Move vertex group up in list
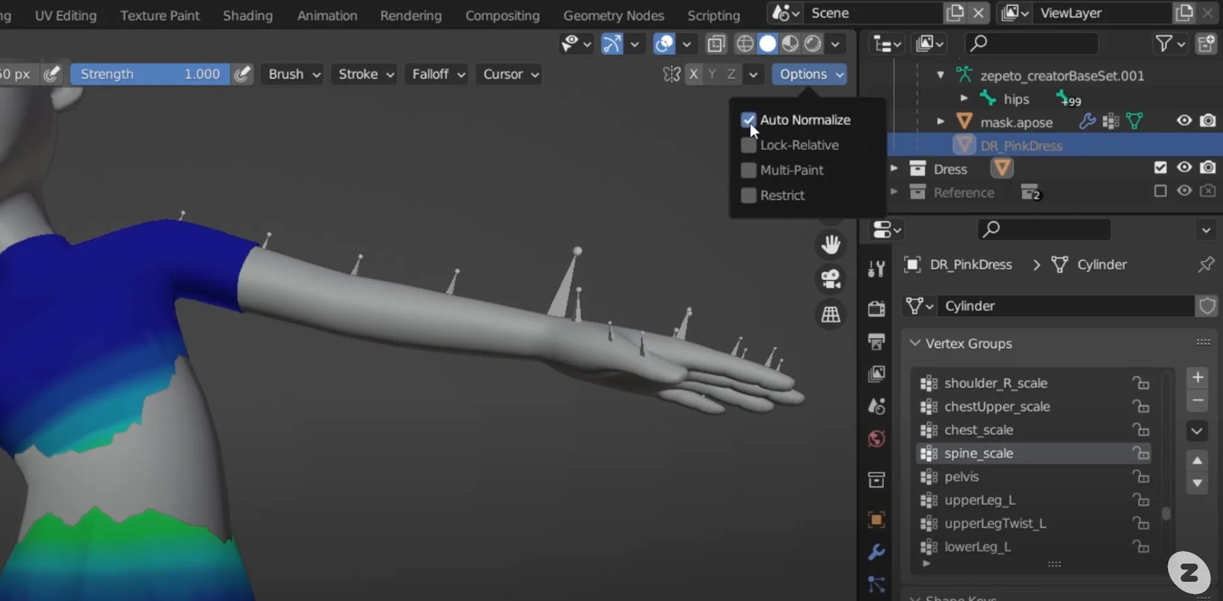 (x=1197, y=461)
